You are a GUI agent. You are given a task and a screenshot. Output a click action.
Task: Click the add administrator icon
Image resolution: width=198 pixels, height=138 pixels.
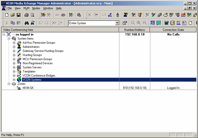[126, 15]
